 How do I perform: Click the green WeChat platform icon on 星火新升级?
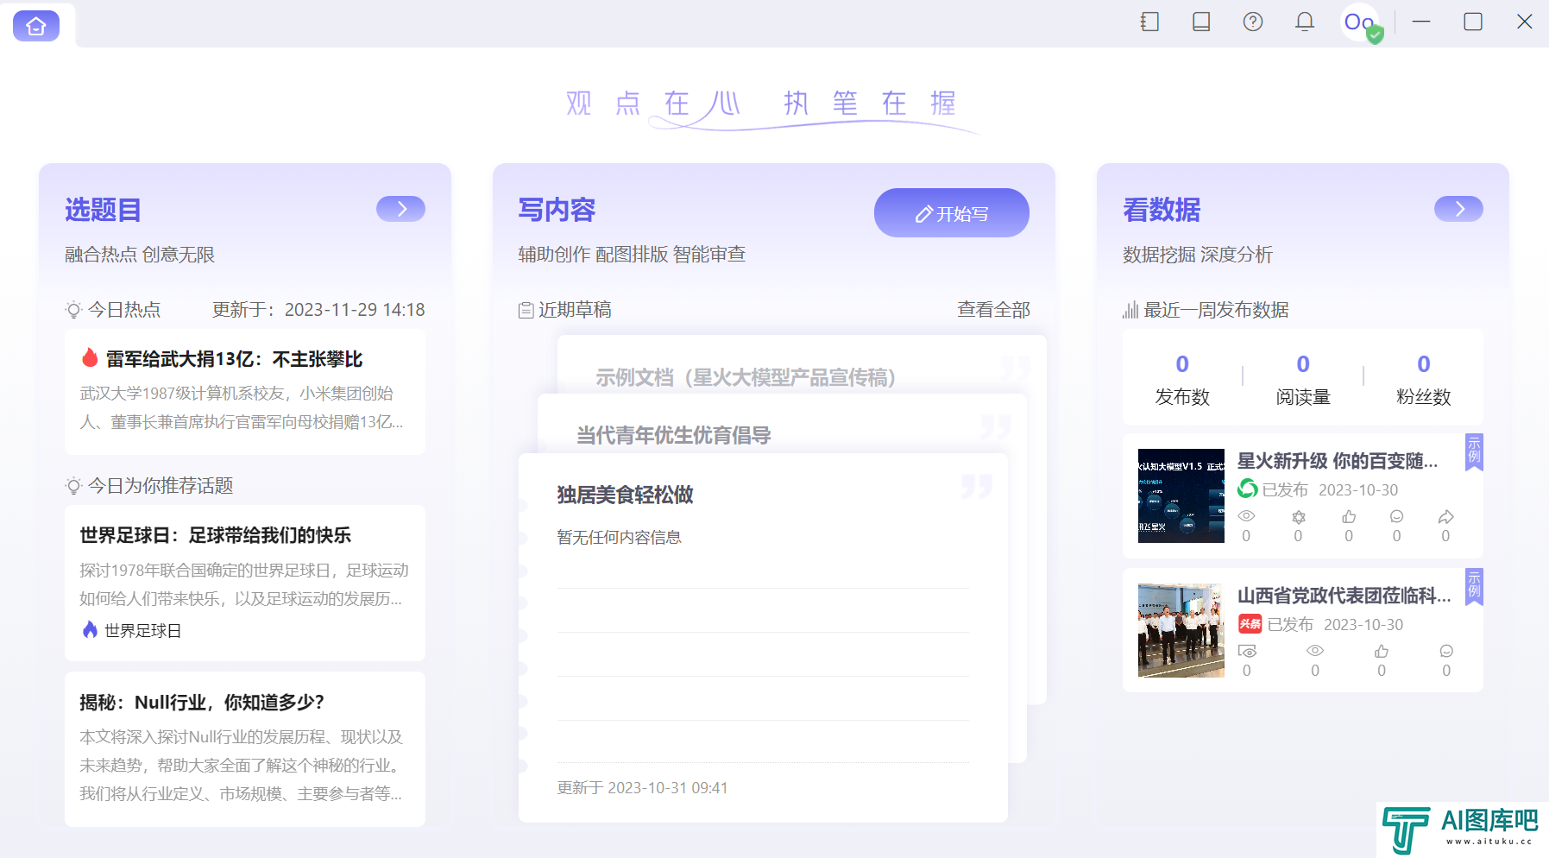1248,489
